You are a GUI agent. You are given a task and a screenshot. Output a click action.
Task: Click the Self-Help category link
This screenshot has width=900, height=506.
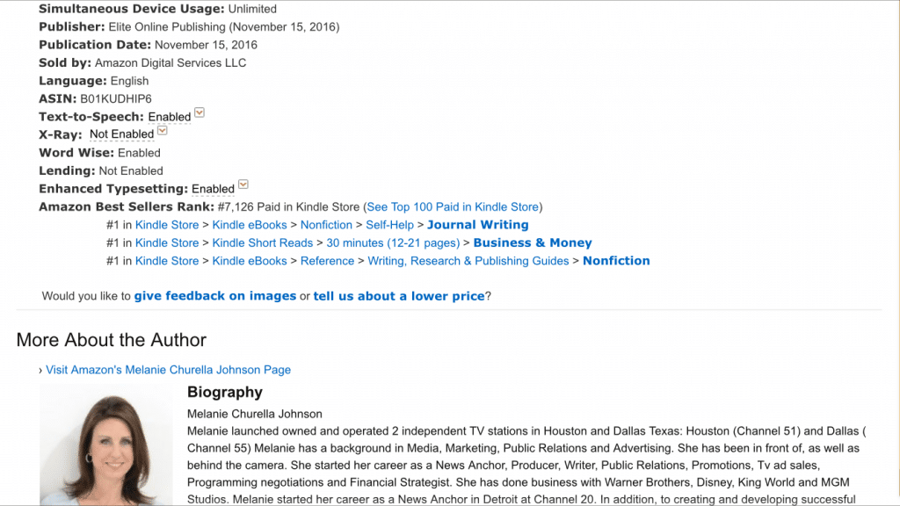[389, 225]
